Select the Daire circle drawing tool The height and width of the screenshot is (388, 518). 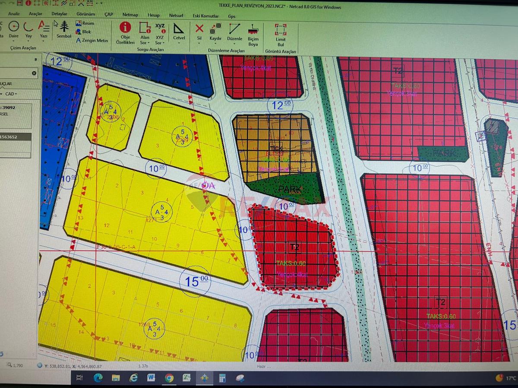[14, 29]
